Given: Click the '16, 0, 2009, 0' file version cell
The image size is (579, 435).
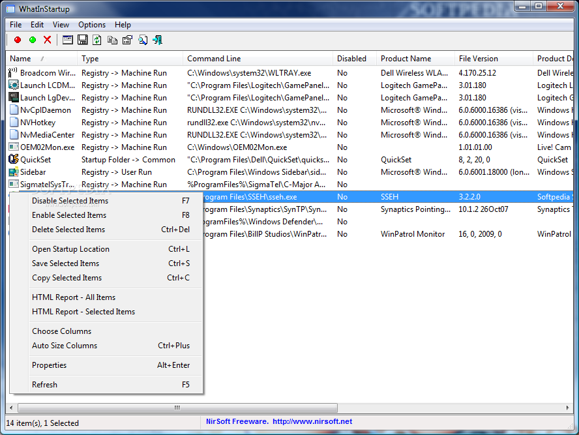Looking at the screenshot, I should [x=480, y=234].
